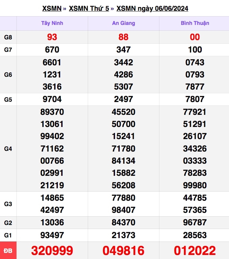Screen dimensions: 229x259
Task: Select Bình Thuận special prize 012022
Action: 195,250
